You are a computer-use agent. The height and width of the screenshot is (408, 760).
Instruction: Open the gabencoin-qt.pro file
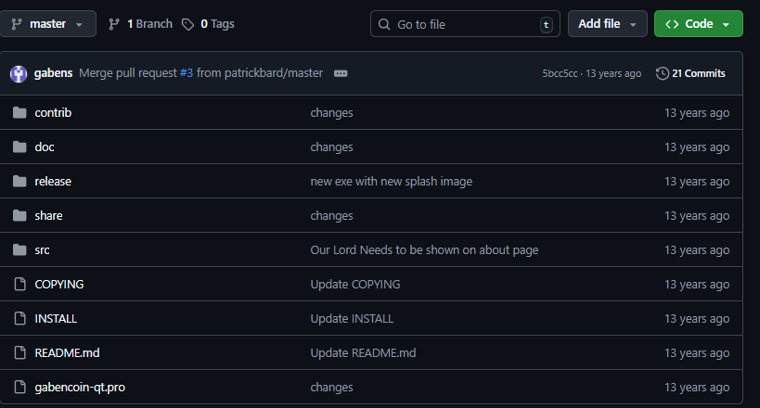coord(80,388)
